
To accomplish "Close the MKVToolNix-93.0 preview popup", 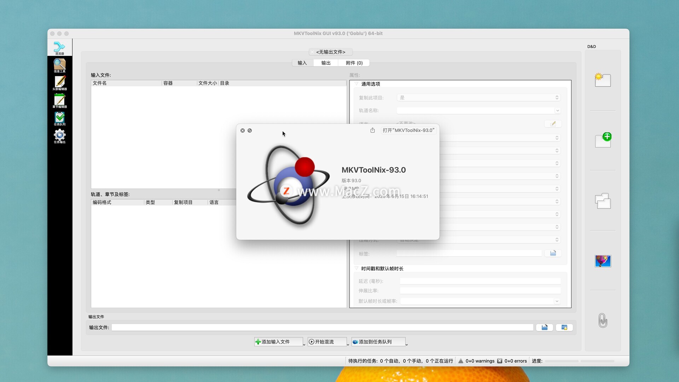I will 243,131.
